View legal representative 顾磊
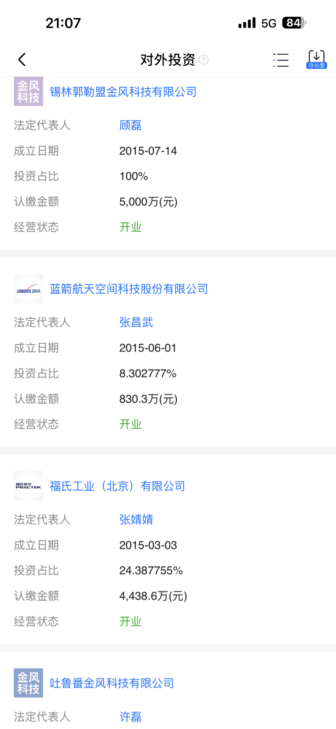This screenshot has width=336, height=729. pos(130,126)
